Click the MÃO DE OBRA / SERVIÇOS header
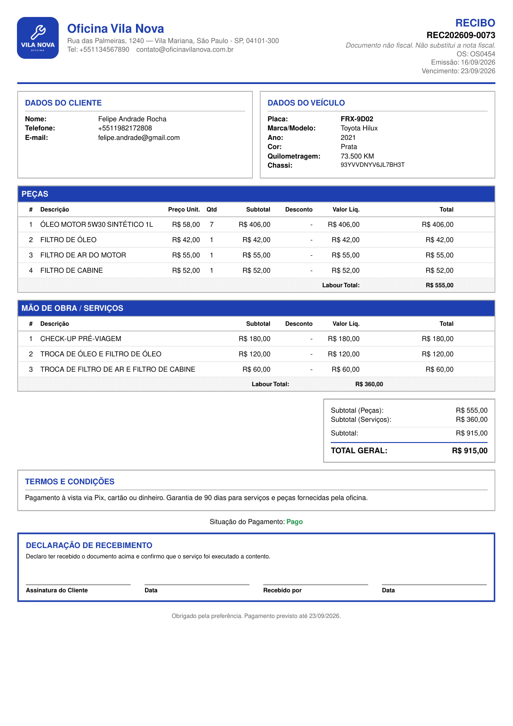This screenshot has height=726, width=513. point(256,308)
